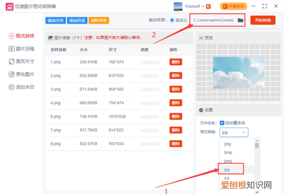The width and height of the screenshot is (284, 194).
Task: Choose png in the format list
Action: click(x=228, y=144)
